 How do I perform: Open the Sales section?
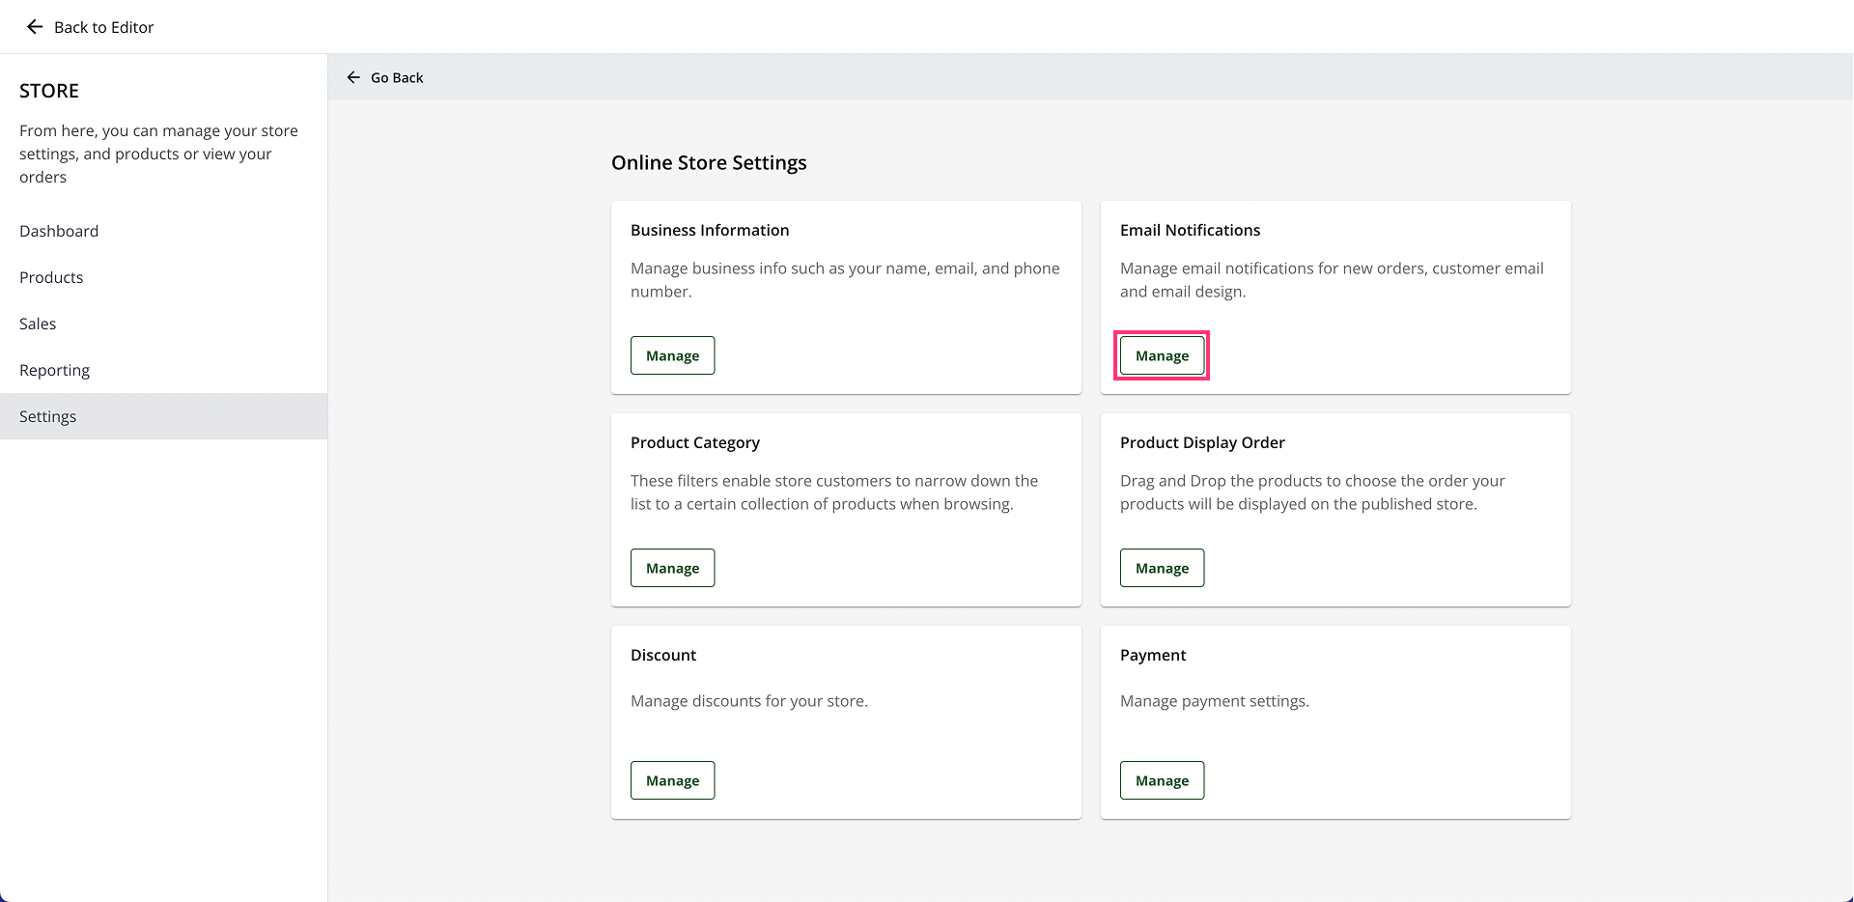click(x=38, y=324)
